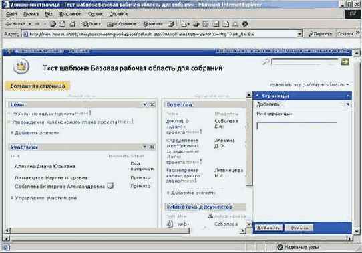Click the Переход (Go) button
This screenshot has width=362, height=253.
pos(320,34)
